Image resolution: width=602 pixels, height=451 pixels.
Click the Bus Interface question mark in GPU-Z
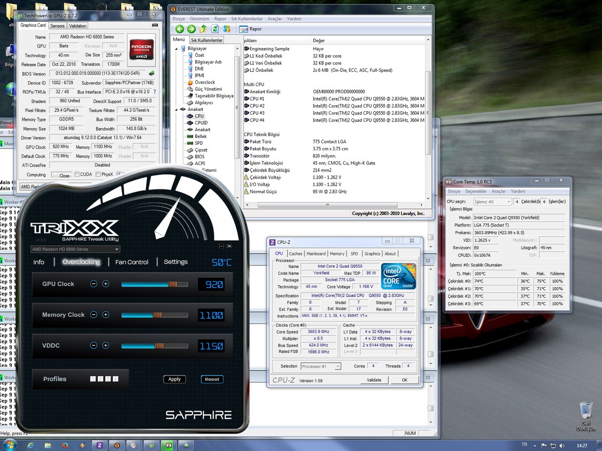tap(154, 92)
